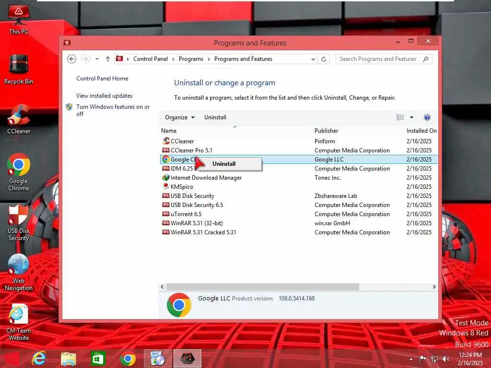Click the Back navigation arrow
Viewport: 491px width, 368px height.
coord(72,59)
